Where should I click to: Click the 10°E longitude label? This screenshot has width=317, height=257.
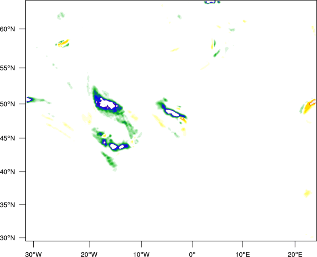pyautogui.click(x=243, y=254)
